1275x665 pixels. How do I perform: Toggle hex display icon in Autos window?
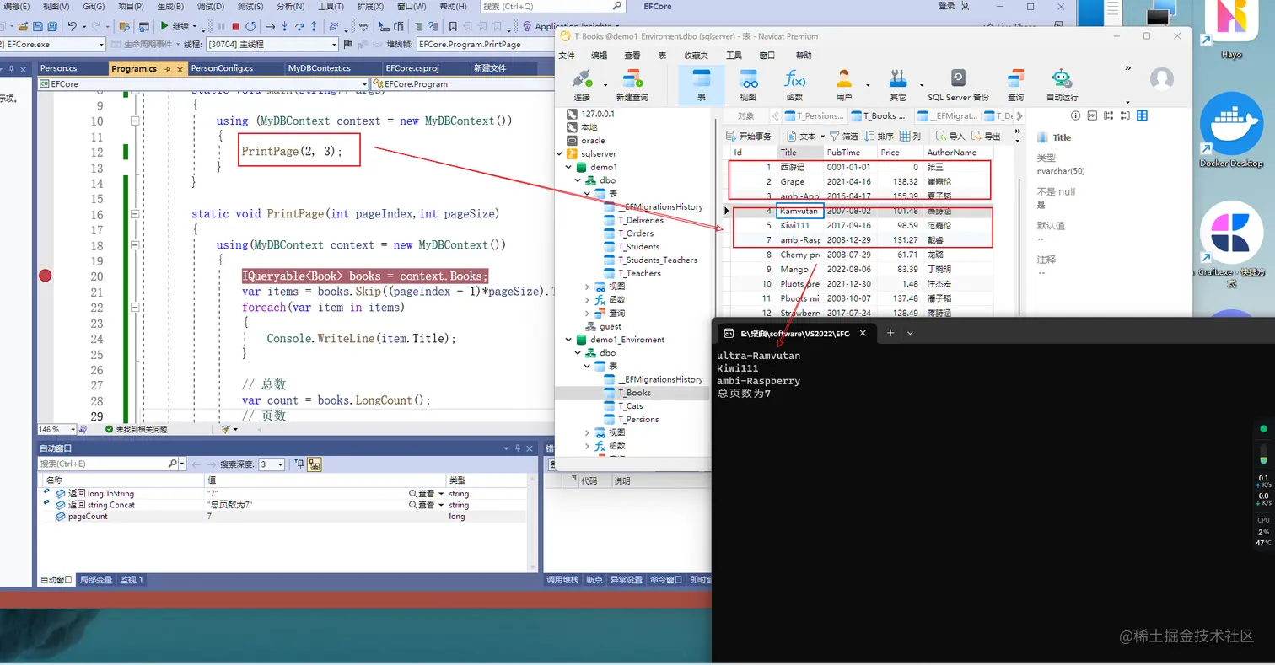[314, 464]
